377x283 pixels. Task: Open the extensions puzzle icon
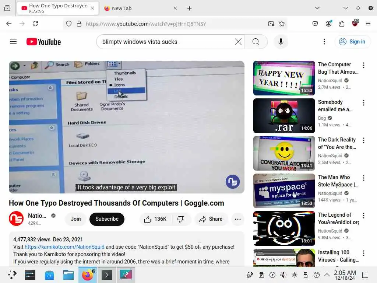(x=342, y=24)
